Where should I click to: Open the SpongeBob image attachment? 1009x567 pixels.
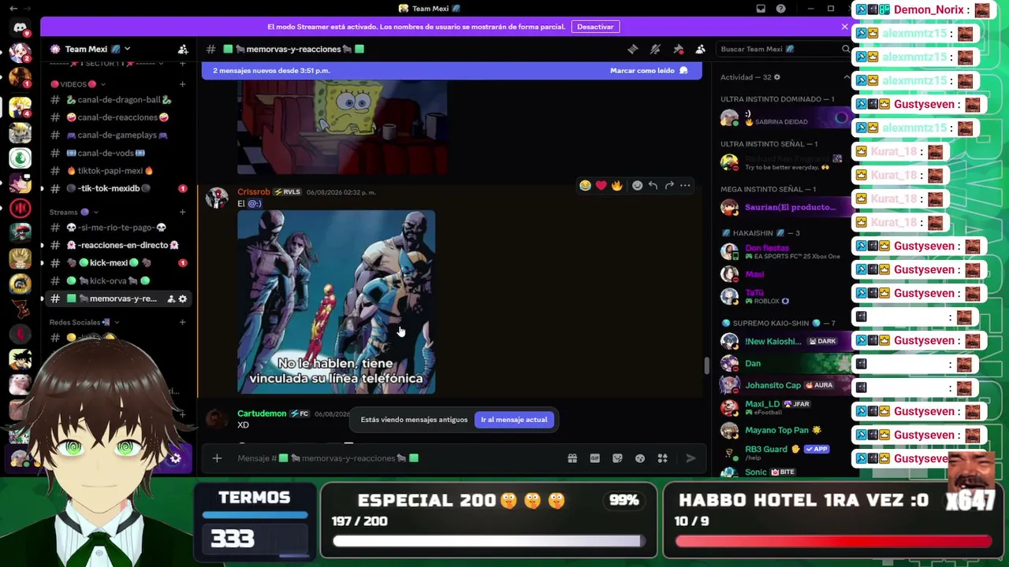click(x=342, y=126)
